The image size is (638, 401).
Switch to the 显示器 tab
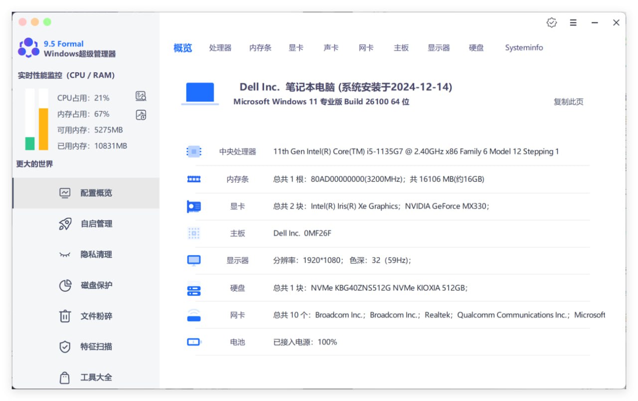coord(439,48)
